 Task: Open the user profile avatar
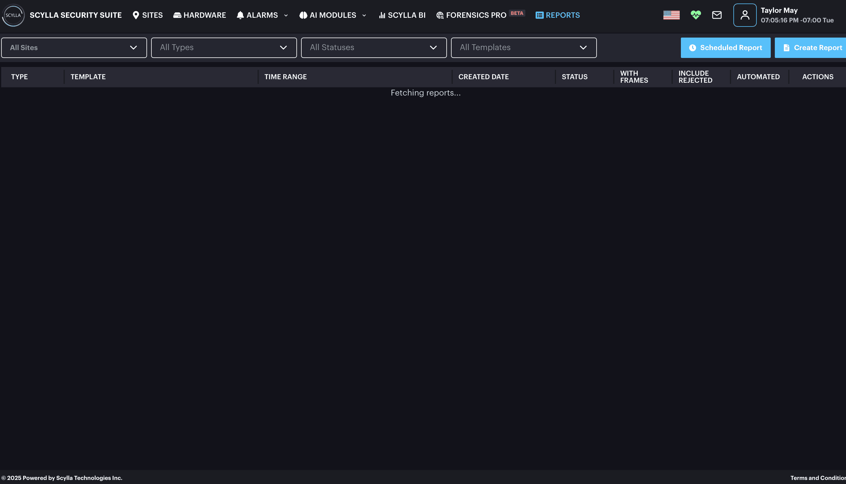(x=745, y=15)
